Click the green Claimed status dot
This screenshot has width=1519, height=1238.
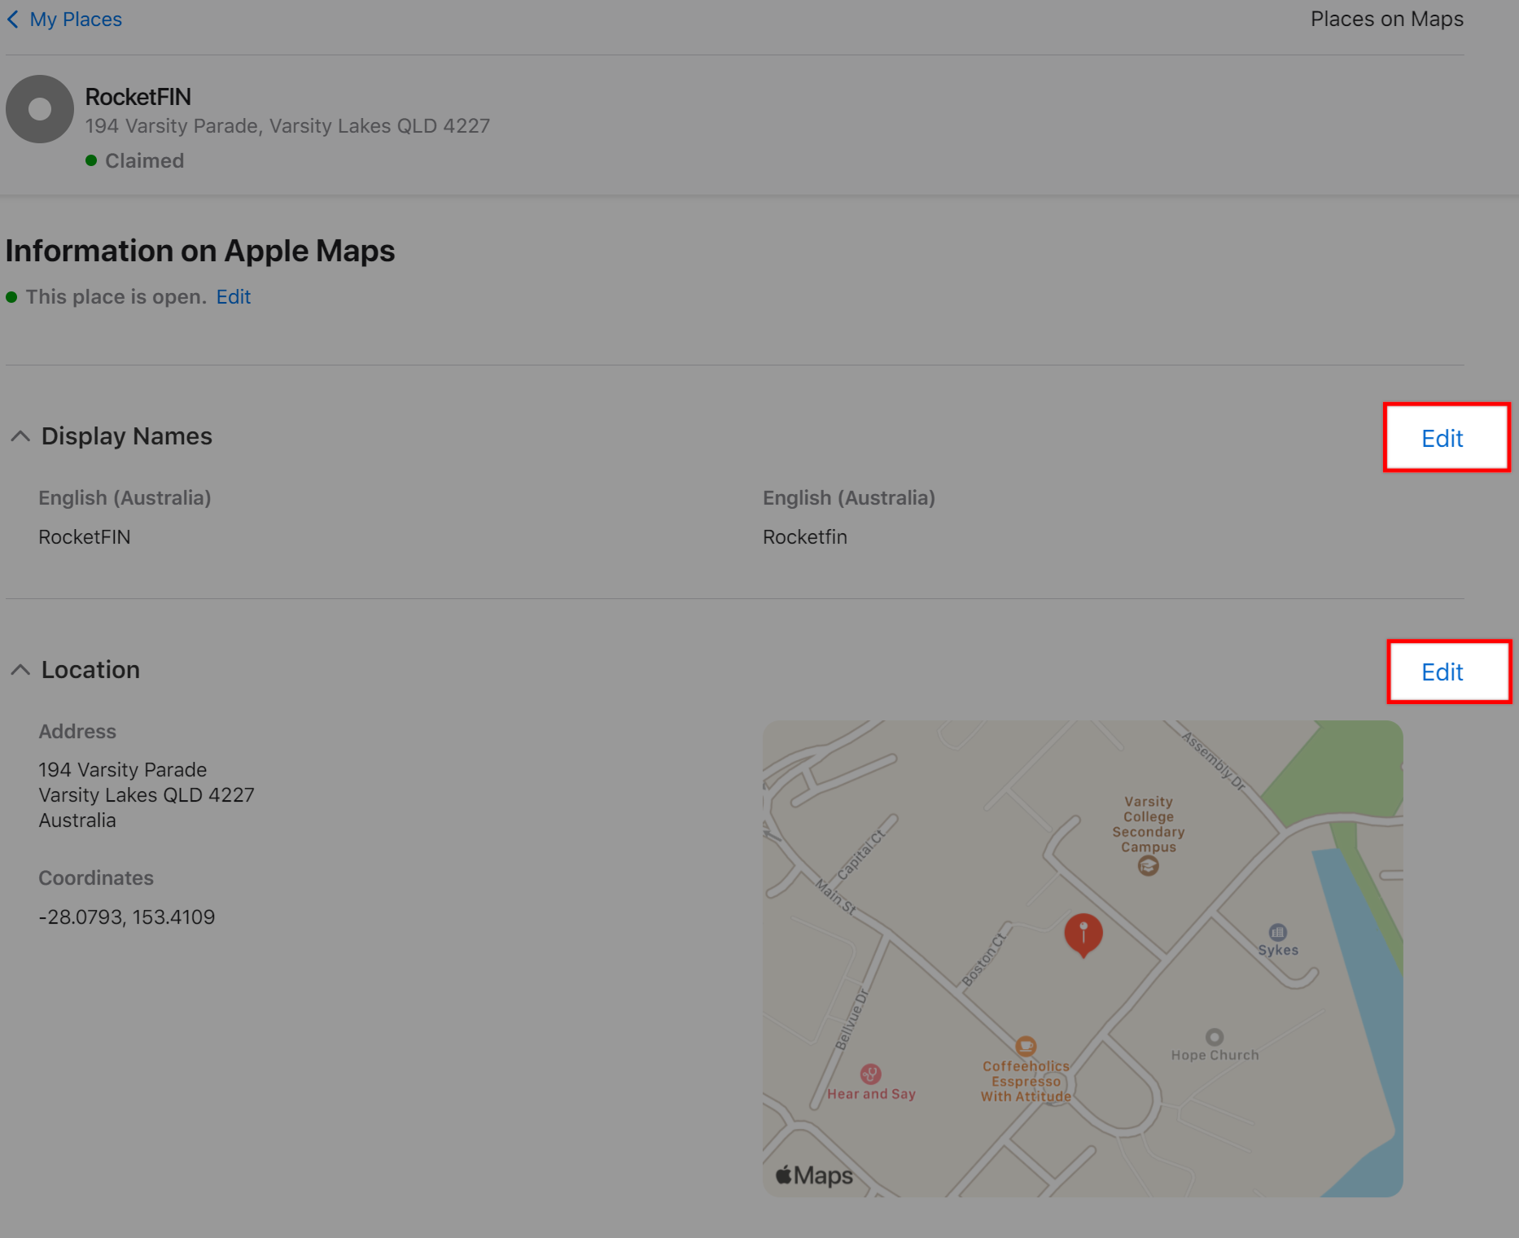click(92, 160)
